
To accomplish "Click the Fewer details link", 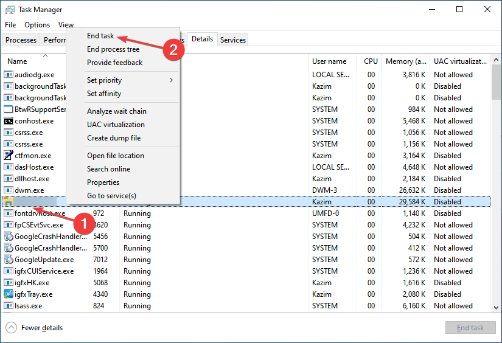I will coord(42,328).
